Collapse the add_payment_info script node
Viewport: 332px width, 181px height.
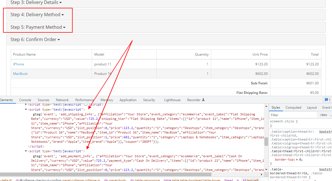(x=26, y=151)
